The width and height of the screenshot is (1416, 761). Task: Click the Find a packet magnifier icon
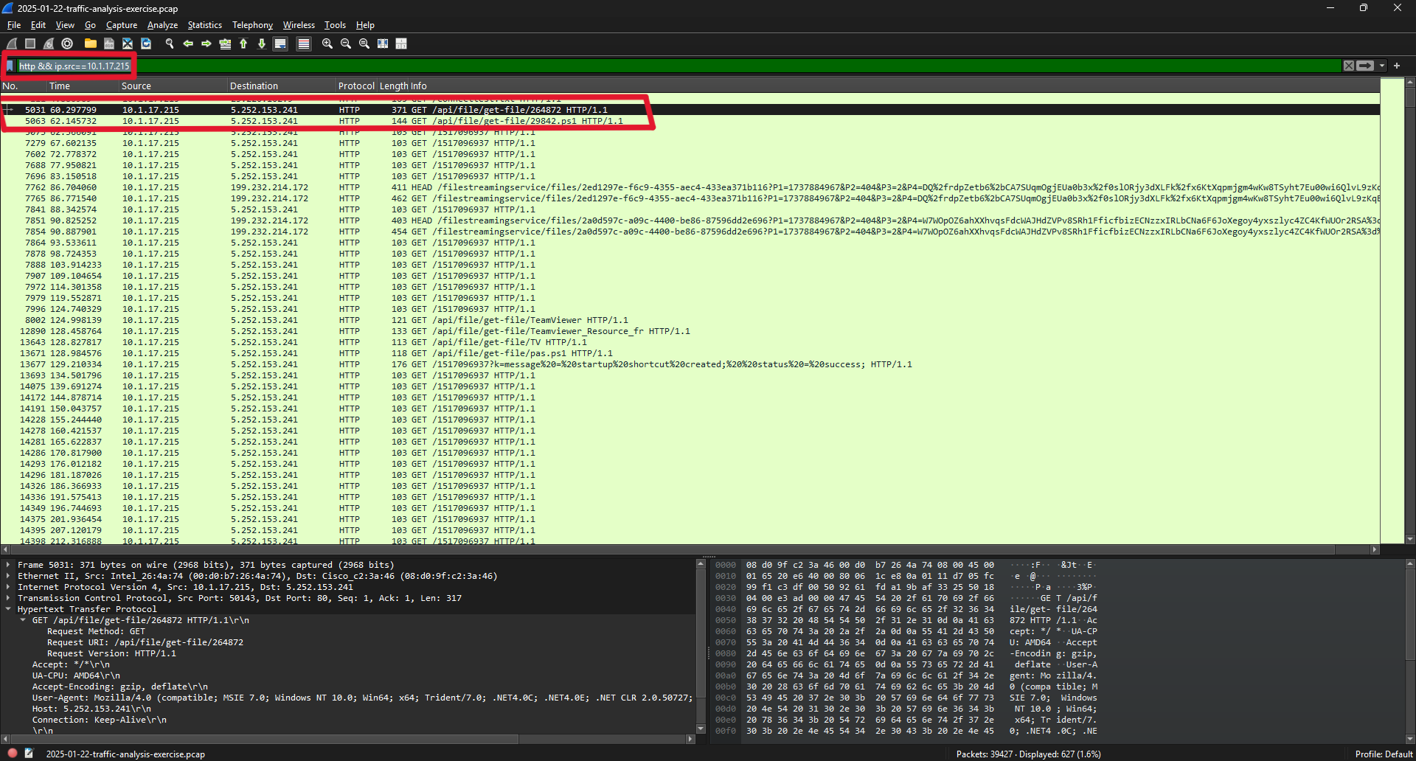coord(170,44)
